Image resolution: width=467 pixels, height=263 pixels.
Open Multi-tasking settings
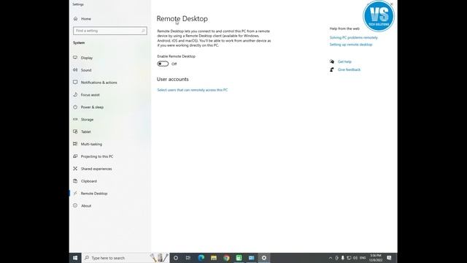pyautogui.click(x=88, y=144)
